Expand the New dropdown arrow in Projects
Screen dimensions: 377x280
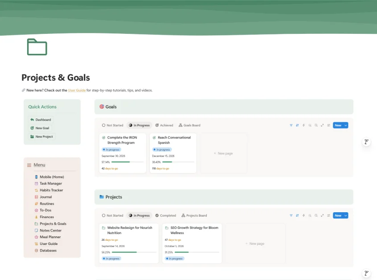[346, 215]
